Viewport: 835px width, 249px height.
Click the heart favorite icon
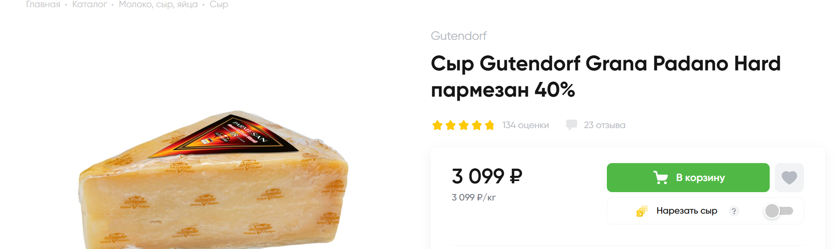pos(789,177)
